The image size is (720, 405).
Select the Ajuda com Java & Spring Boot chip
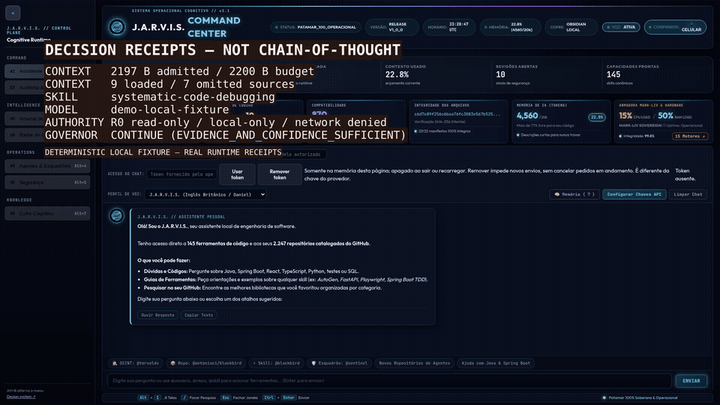[496, 363]
